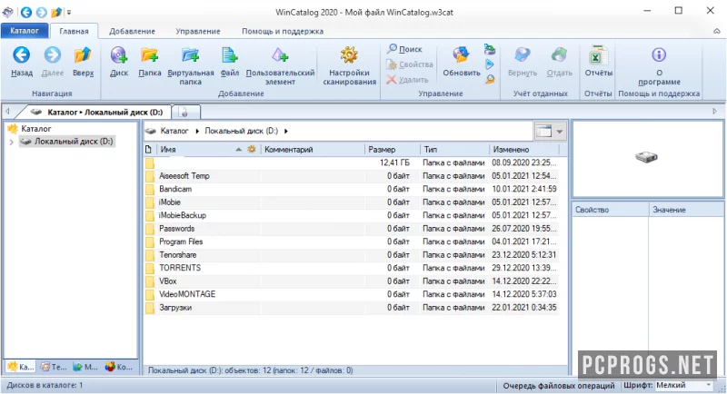Add a folder with the Папка icon

coord(149,55)
